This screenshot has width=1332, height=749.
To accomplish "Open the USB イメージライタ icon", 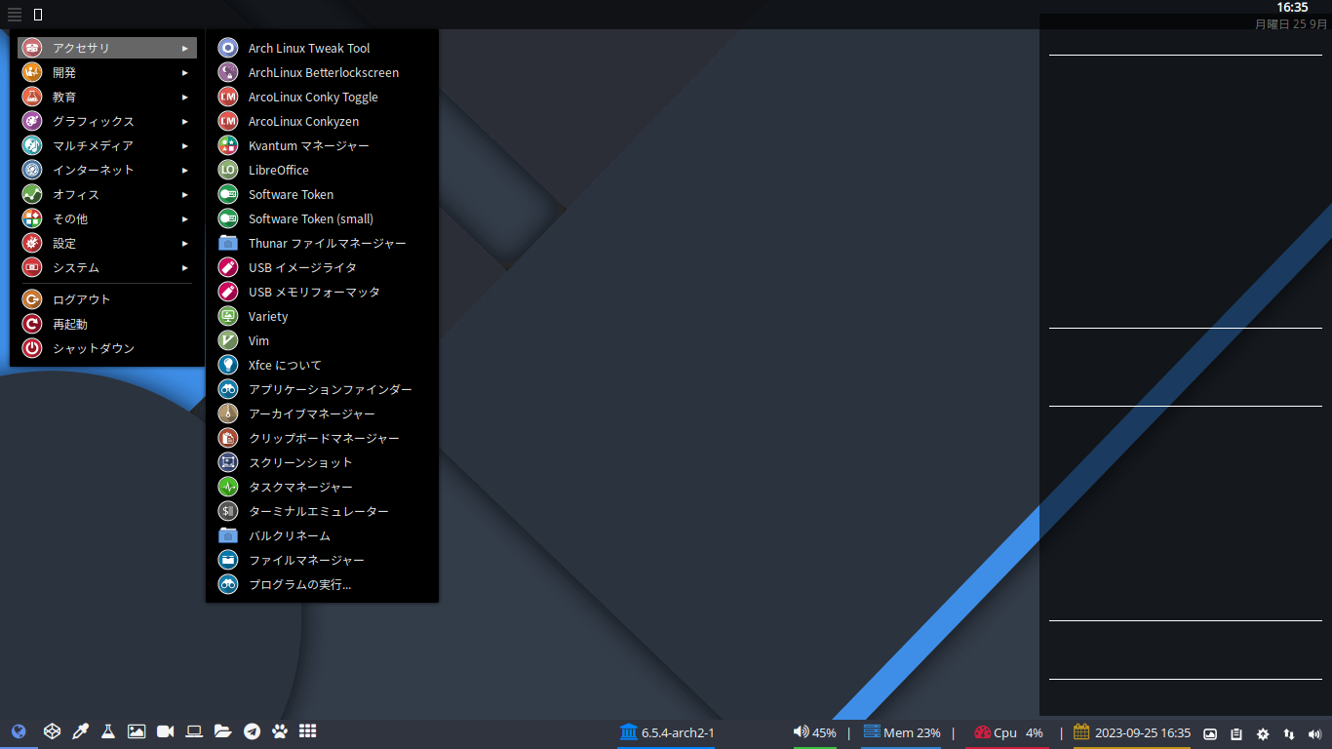I will click(228, 267).
